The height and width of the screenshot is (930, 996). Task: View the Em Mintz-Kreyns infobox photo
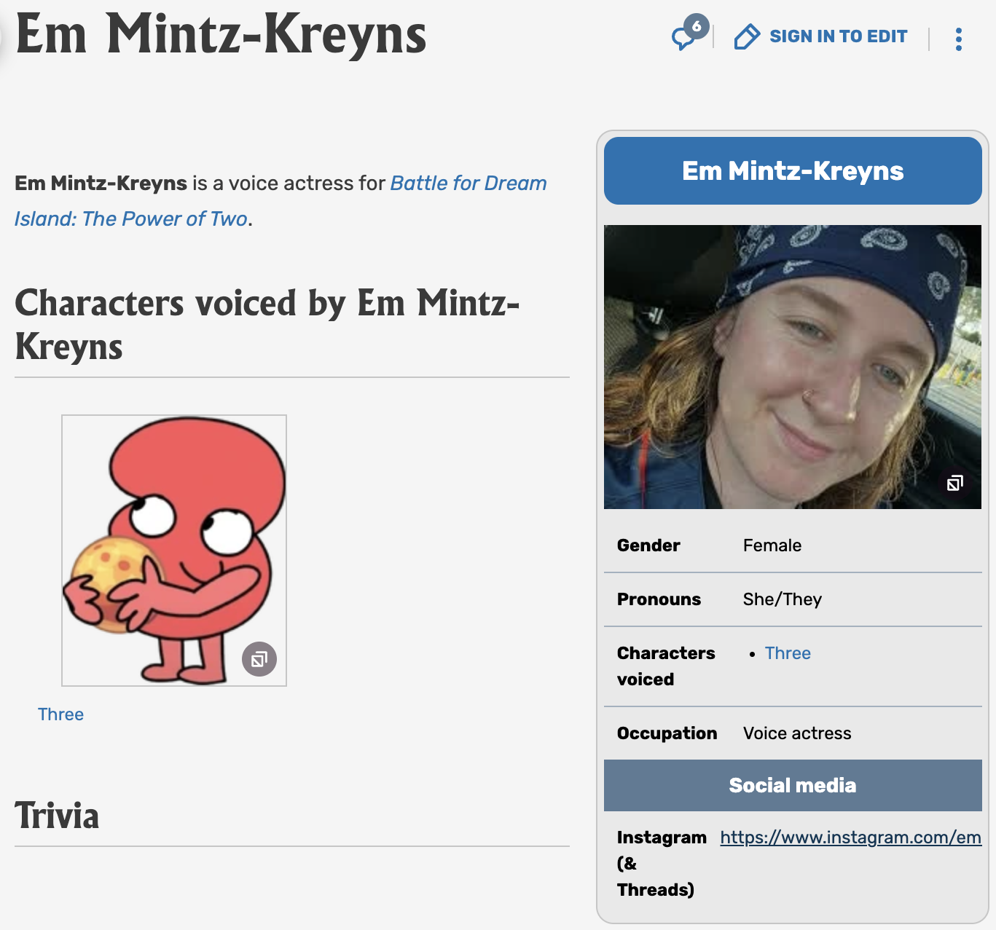tap(793, 367)
